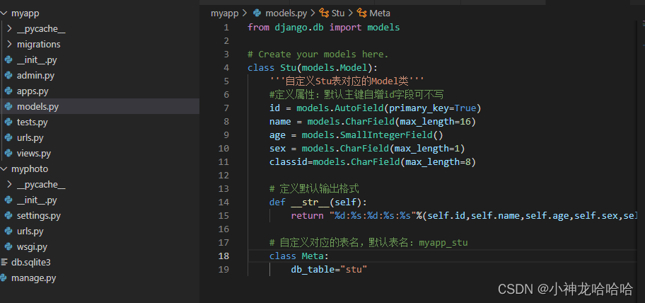Select models.py in the file tree
Image resolution: width=645 pixels, height=303 pixels.
coord(37,106)
